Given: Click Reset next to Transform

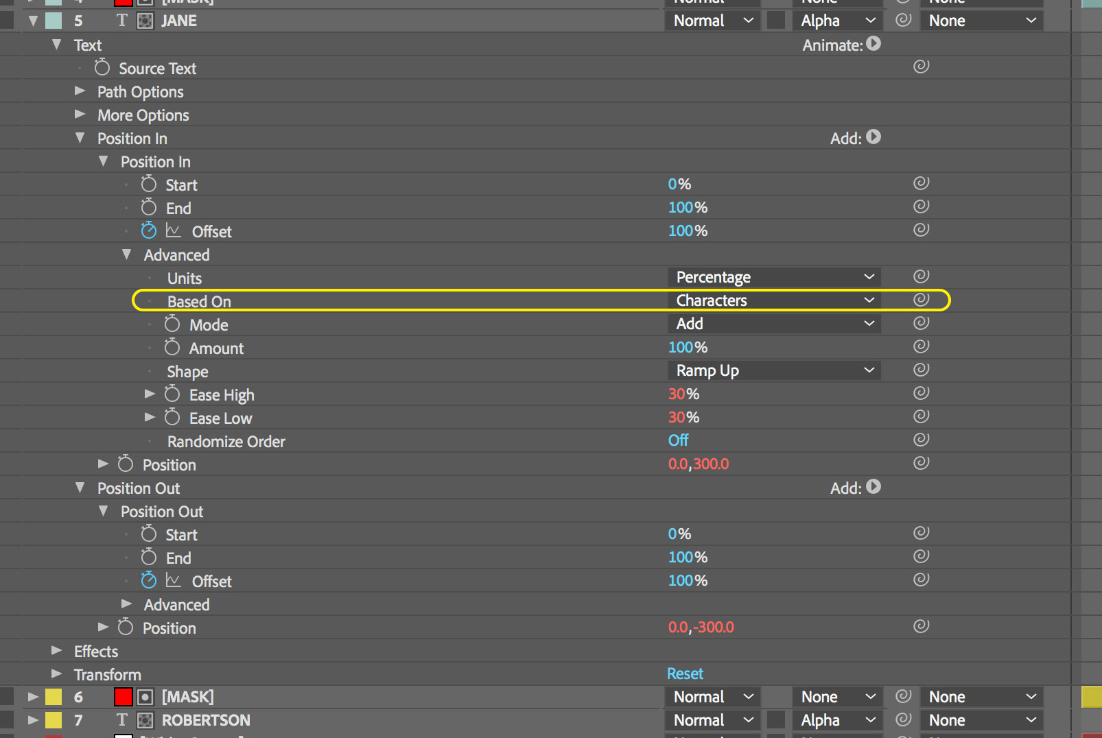Looking at the screenshot, I should click(x=685, y=674).
